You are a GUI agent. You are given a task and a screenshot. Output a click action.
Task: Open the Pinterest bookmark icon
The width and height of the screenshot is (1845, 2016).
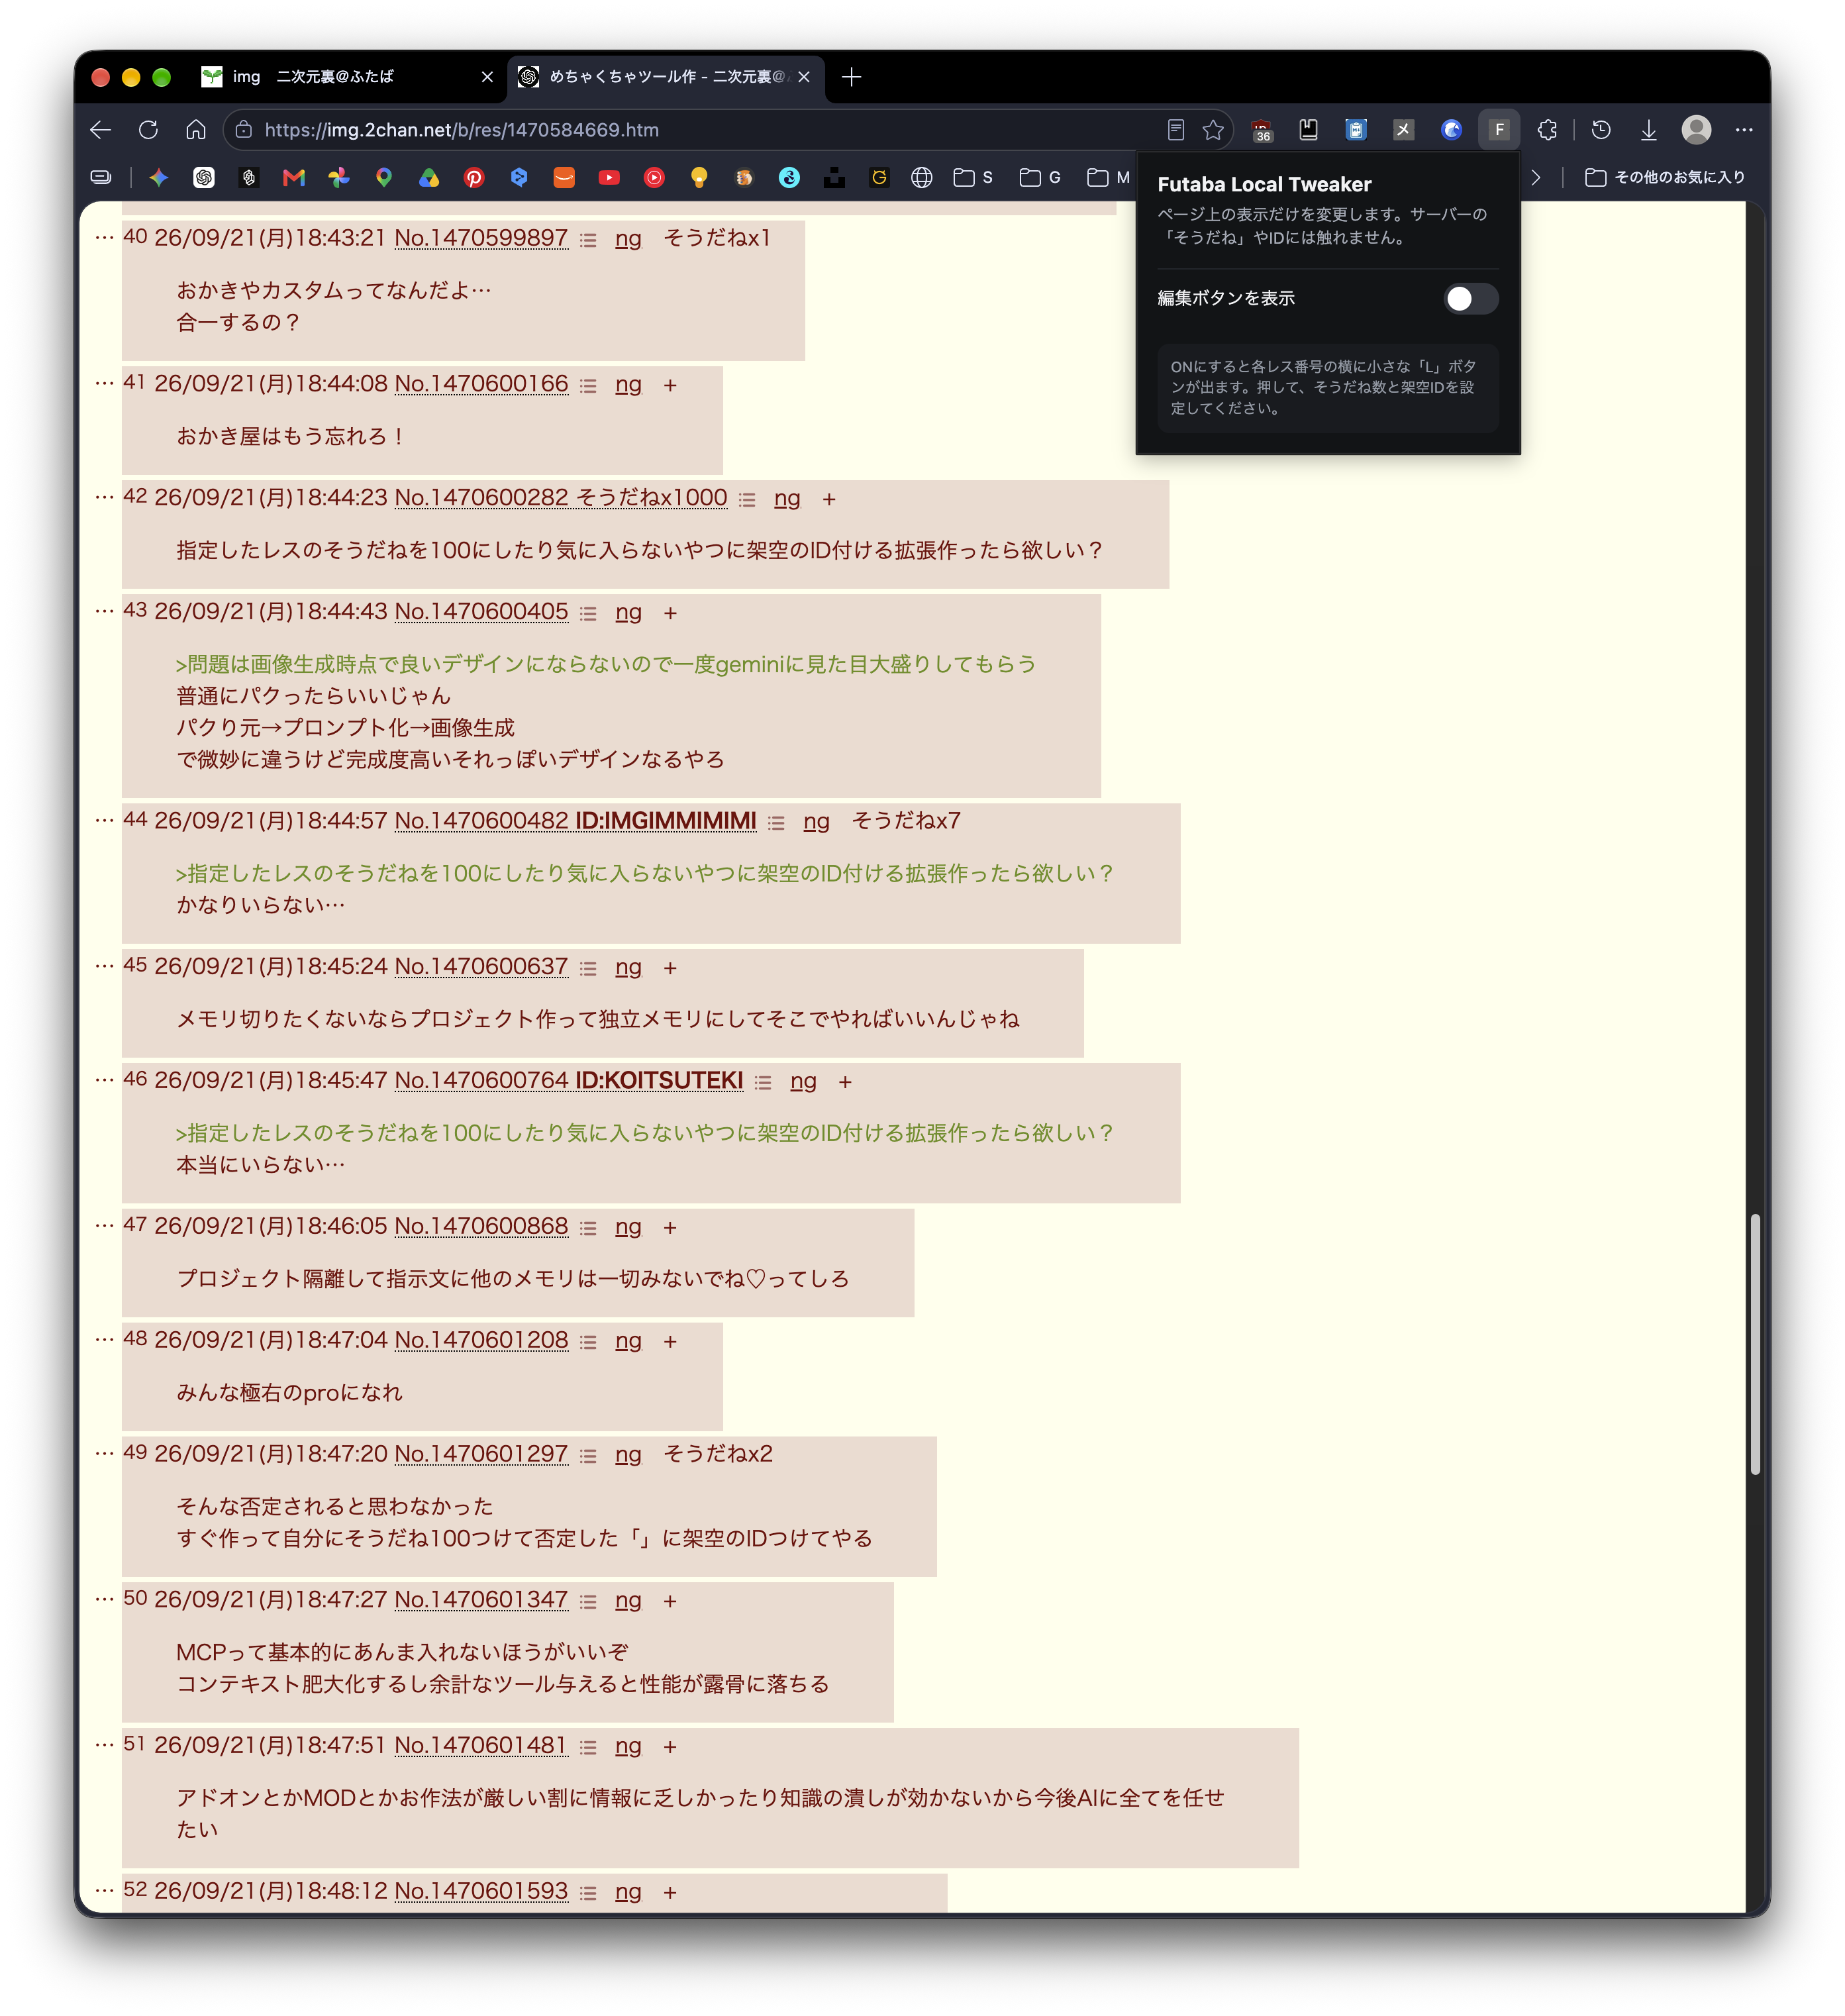point(473,178)
